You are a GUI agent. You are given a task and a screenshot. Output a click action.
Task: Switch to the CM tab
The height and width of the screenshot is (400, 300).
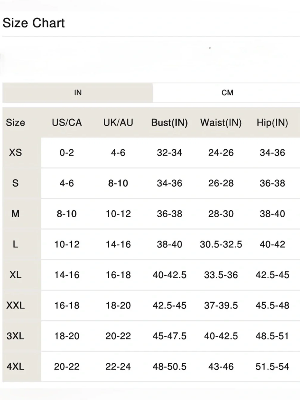coord(227,93)
